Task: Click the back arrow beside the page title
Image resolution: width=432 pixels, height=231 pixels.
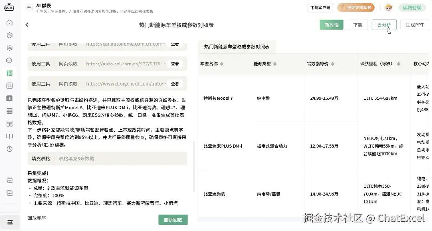Action: (26, 24)
